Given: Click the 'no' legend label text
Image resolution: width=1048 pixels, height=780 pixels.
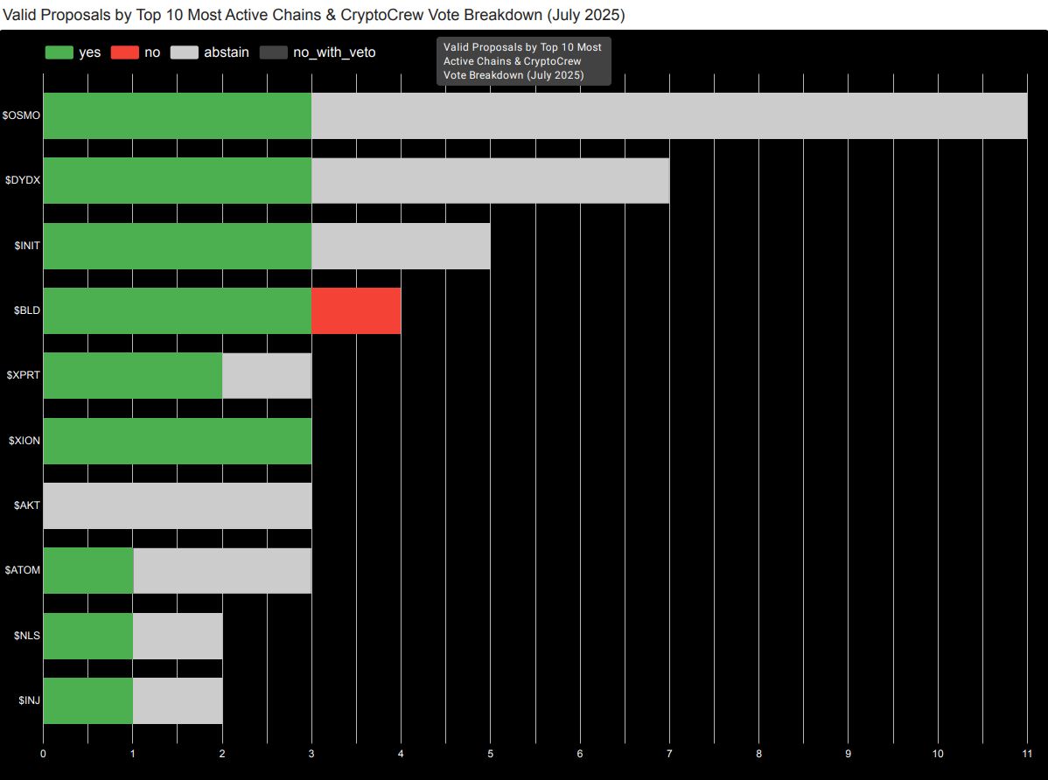Looking at the screenshot, I should [x=152, y=52].
